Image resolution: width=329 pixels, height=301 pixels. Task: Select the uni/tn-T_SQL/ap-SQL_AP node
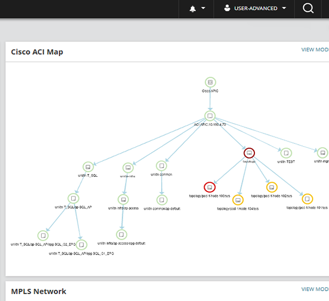[x=73, y=198]
